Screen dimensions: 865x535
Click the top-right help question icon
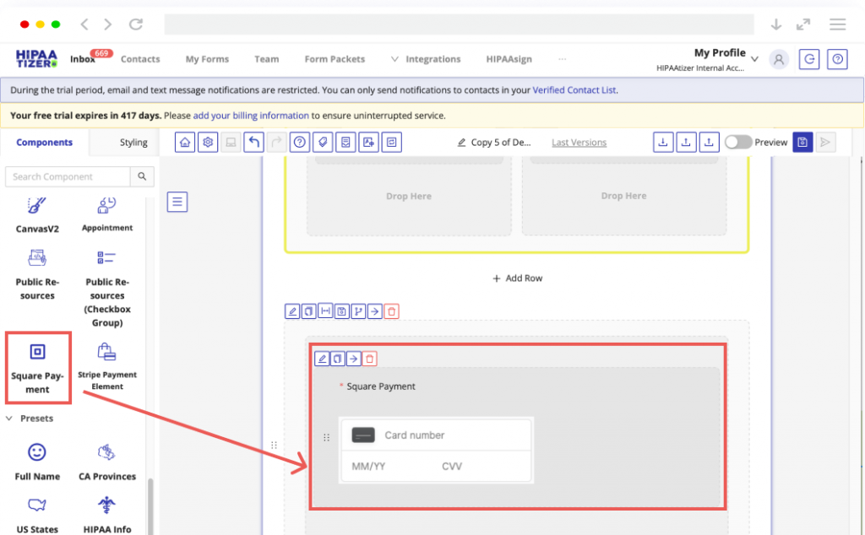click(837, 59)
